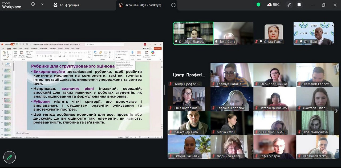Toggle Italic formatting
Screen dimensions: 341x168
(40, 56)
